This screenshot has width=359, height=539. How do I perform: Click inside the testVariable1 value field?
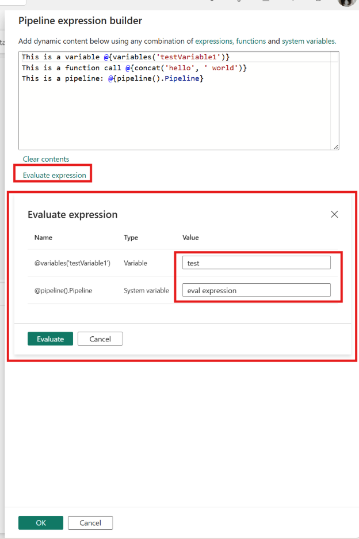(256, 262)
